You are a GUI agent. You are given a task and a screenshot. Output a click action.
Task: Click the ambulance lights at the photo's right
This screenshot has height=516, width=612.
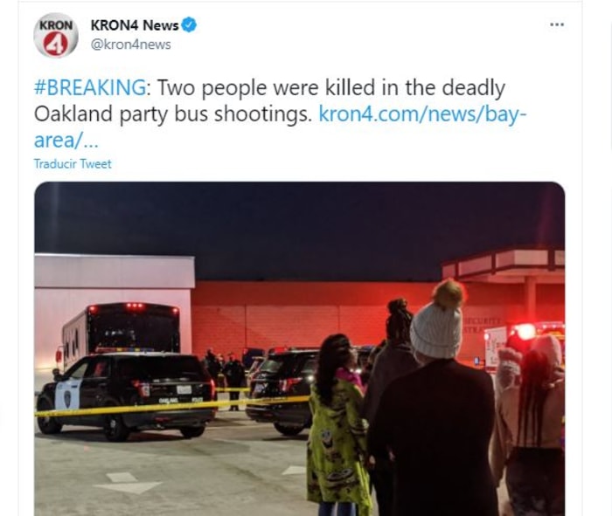(x=525, y=332)
